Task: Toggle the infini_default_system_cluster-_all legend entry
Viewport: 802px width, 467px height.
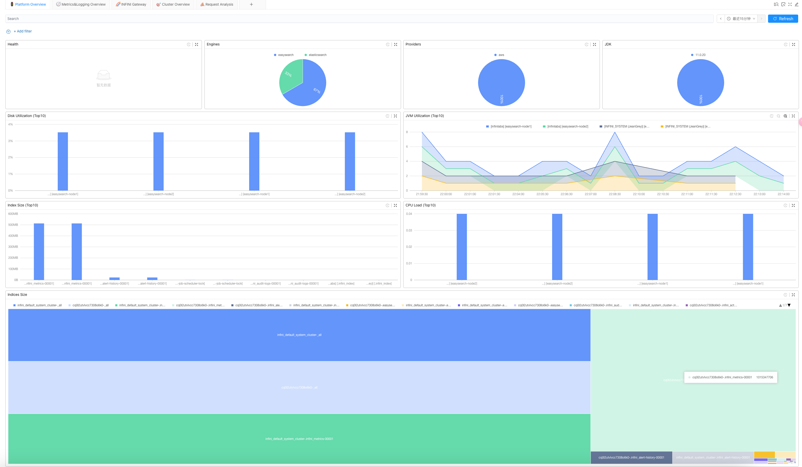Action: coord(38,305)
